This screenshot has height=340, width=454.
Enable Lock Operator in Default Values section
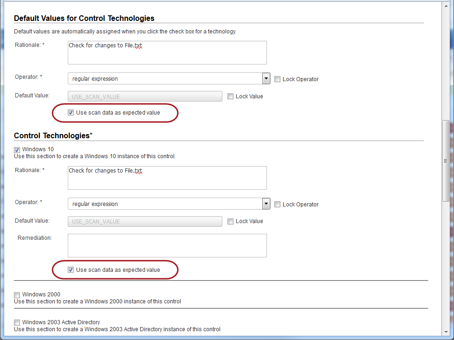coord(277,79)
